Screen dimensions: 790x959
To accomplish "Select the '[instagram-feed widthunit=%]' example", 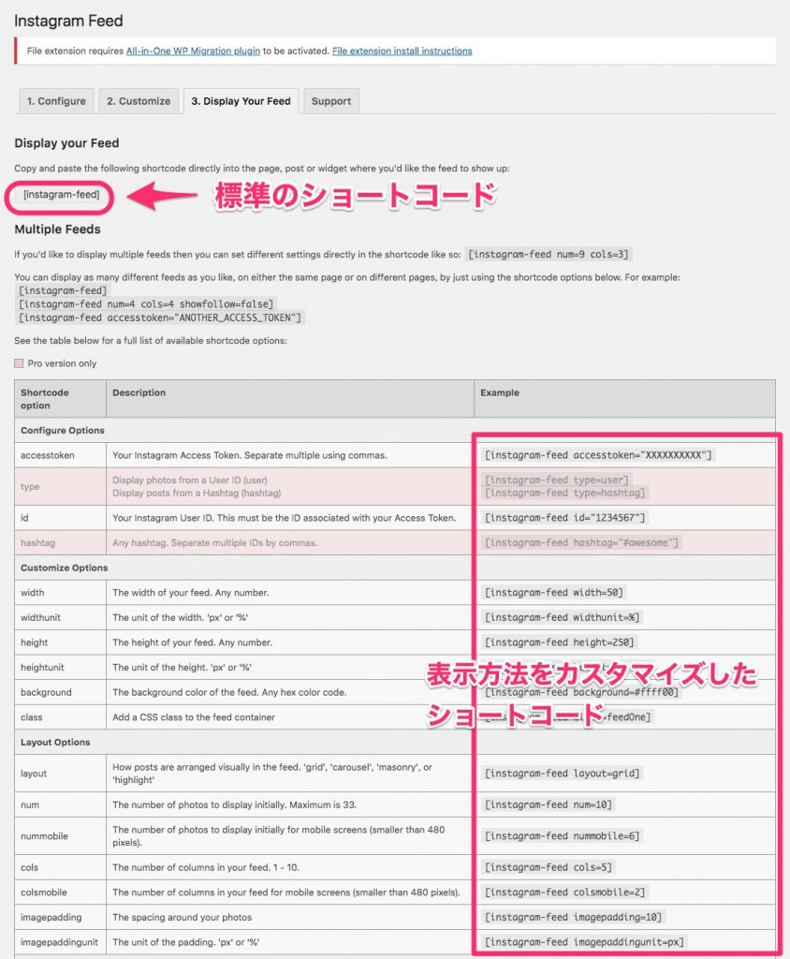I will pos(562,617).
